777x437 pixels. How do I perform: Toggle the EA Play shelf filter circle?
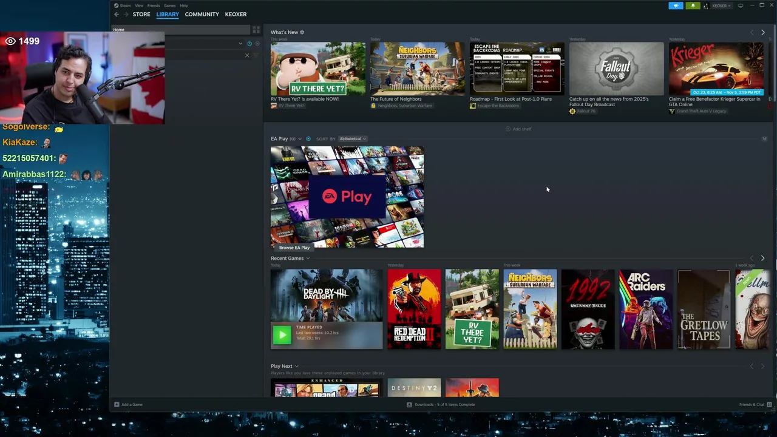tap(308, 139)
